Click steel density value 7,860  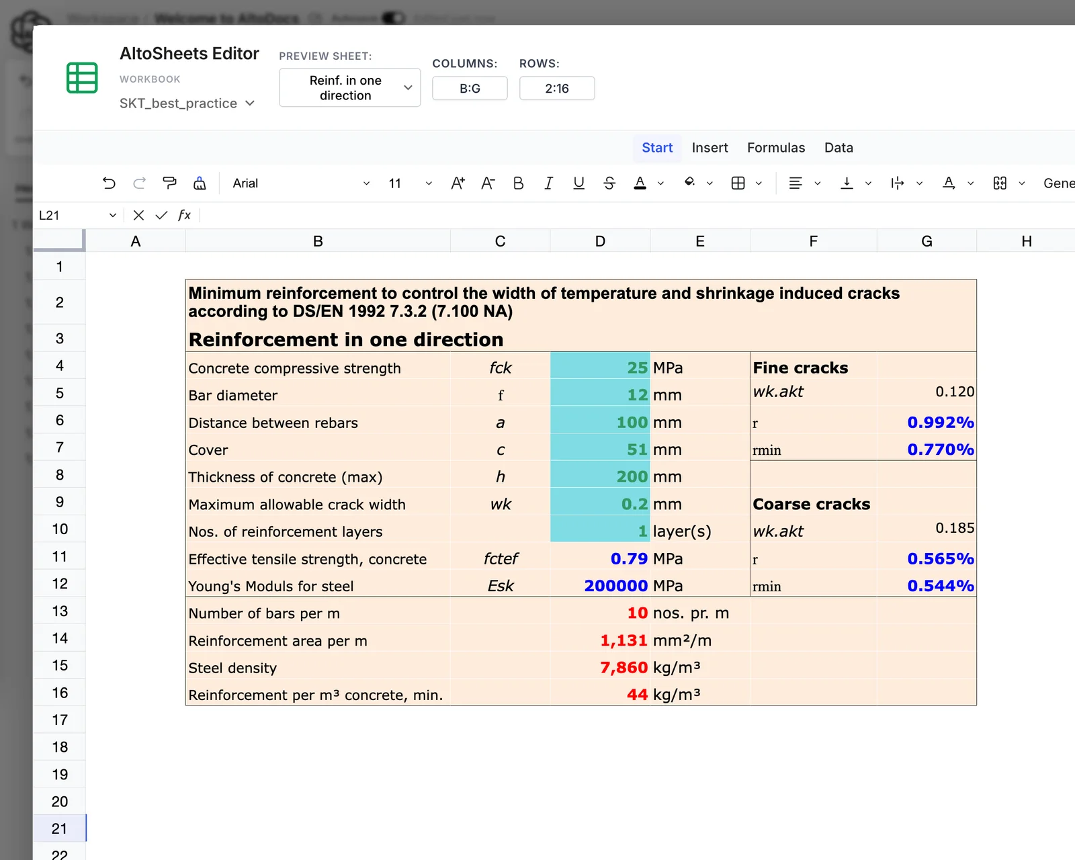(x=600, y=666)
